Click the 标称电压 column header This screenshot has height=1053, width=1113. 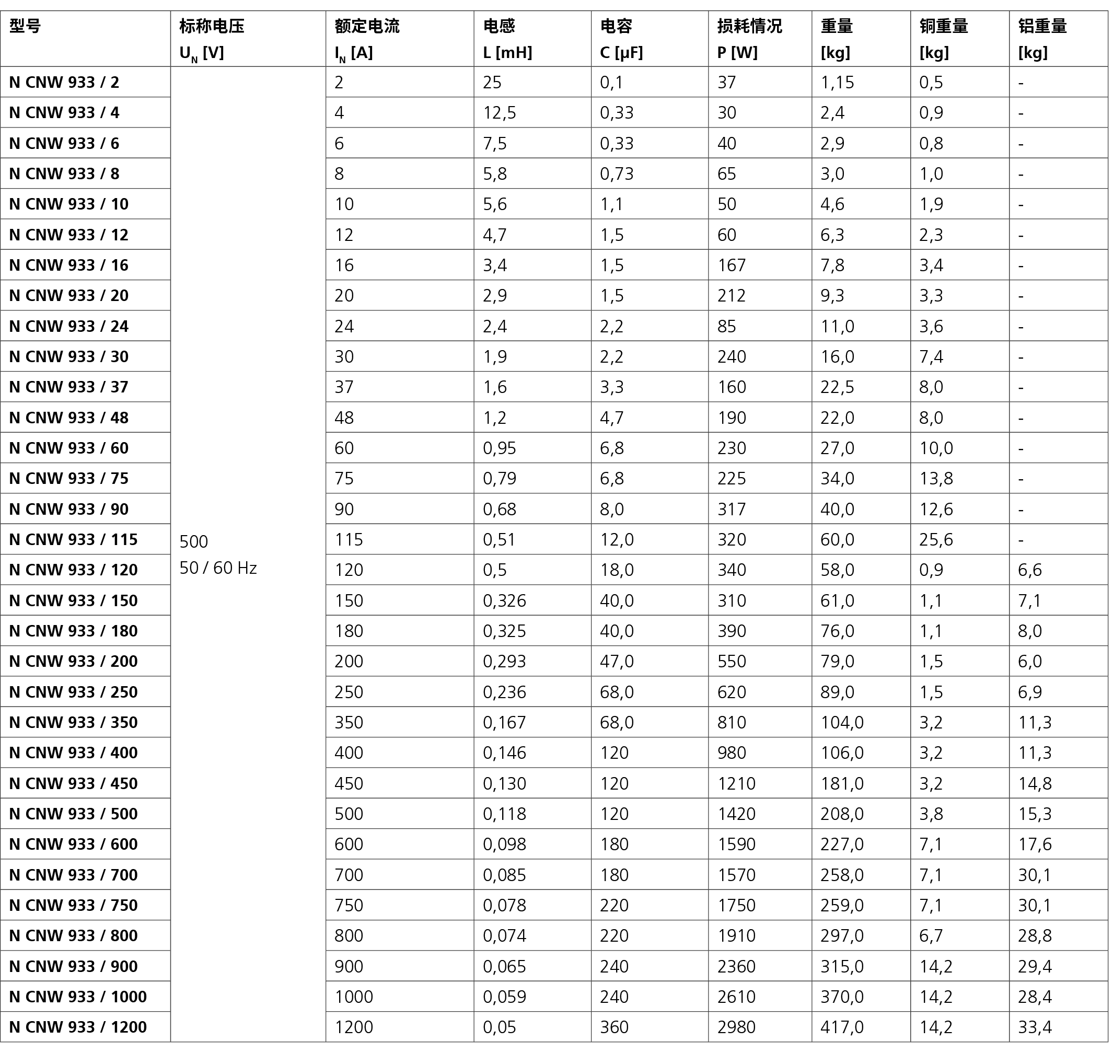point(248,39)
